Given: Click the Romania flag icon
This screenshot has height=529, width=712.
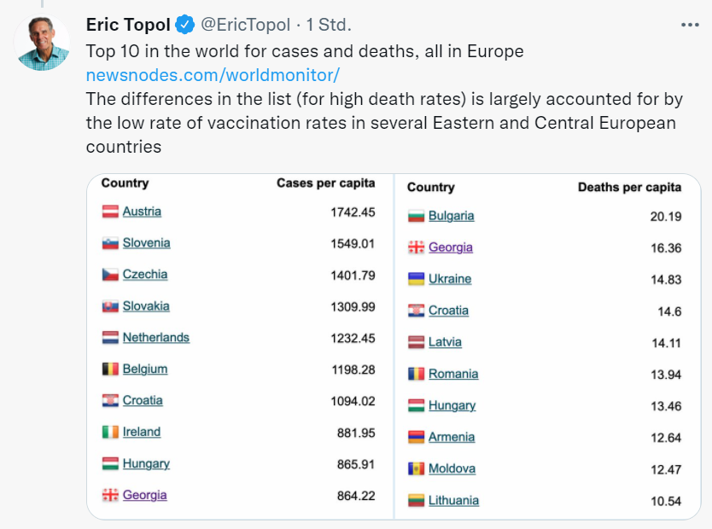Looking at the screenshot, I should pyautogui.click(x=416, y=374).
